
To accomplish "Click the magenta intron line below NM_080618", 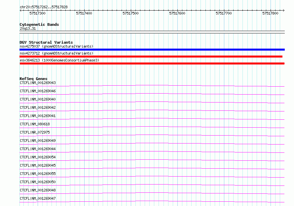I will (x=152, y=127).
